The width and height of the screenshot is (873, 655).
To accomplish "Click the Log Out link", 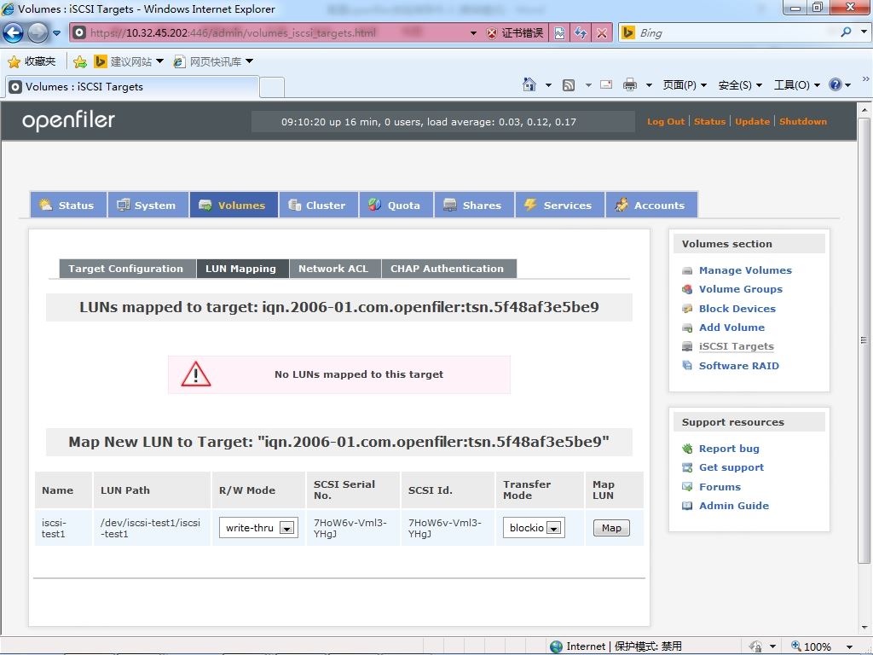I will 666,121.
